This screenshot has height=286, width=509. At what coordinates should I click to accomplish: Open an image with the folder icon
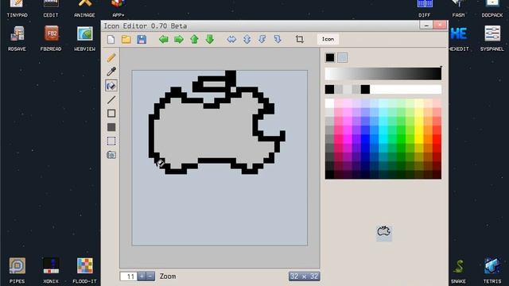pyautogui.click(x=126, y=40)
